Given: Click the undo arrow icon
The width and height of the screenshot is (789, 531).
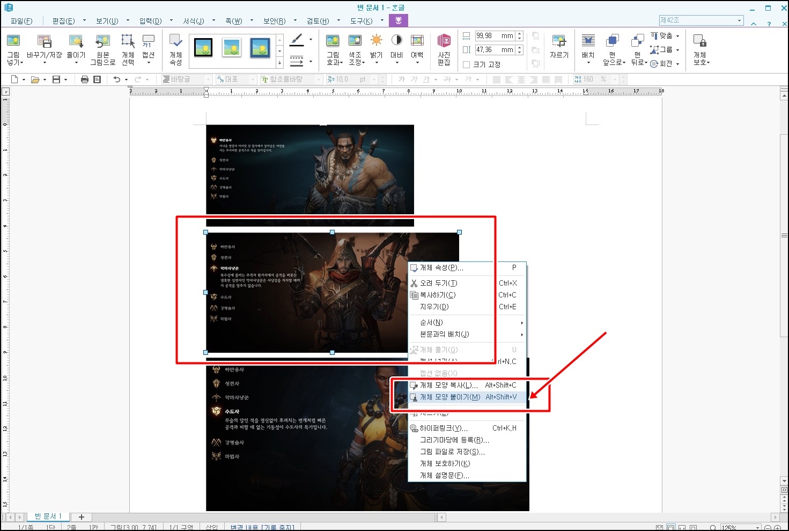Looking at the screenshot, I should click(x=116, y=79).
